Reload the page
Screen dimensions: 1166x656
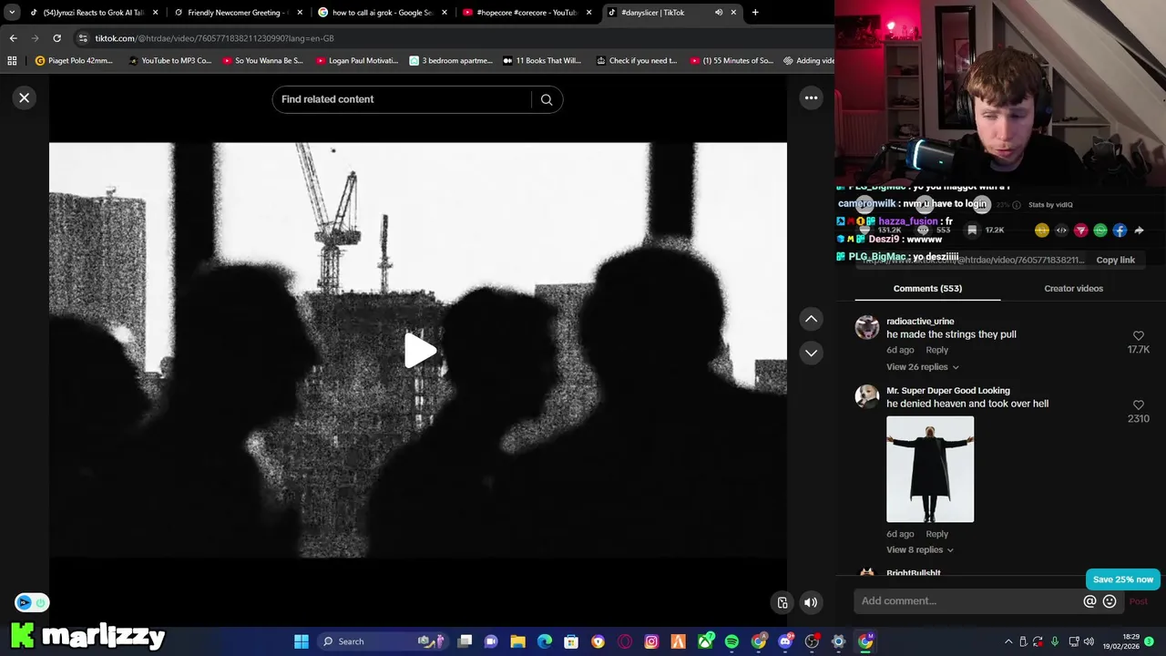(x=56, y=38)
